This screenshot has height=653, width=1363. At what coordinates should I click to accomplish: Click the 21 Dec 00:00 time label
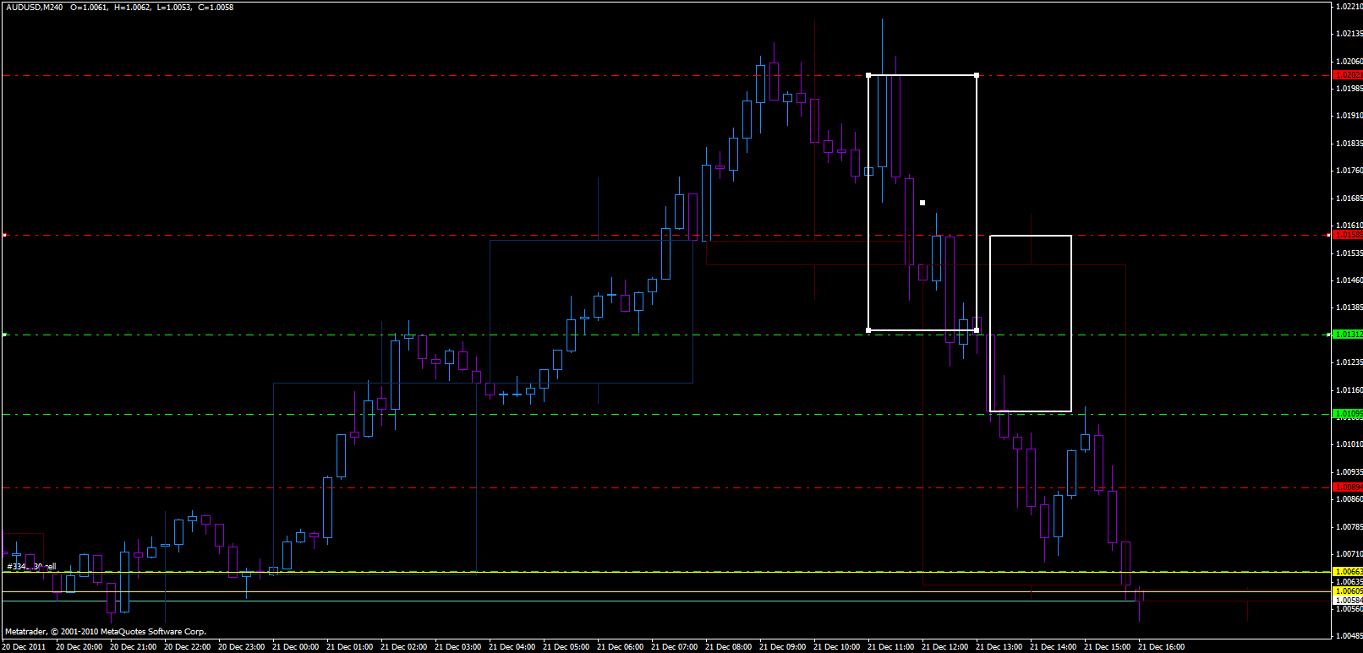(295, 647)
